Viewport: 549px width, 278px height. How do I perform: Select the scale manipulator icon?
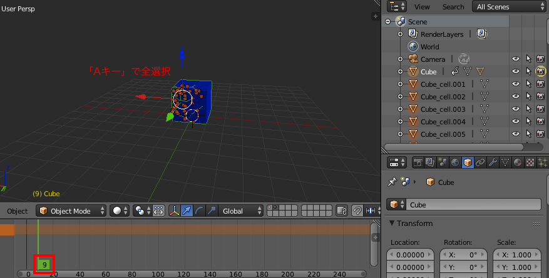[x=212, y=211]
